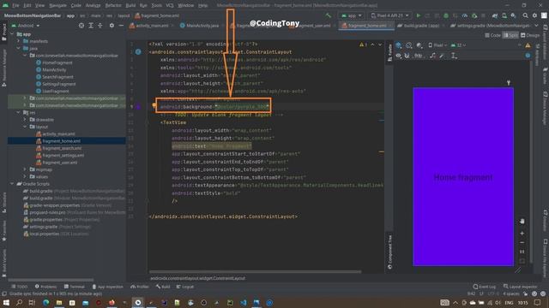Open the Build menu
The image size is (549, 308).
click(x=130, y=5)
